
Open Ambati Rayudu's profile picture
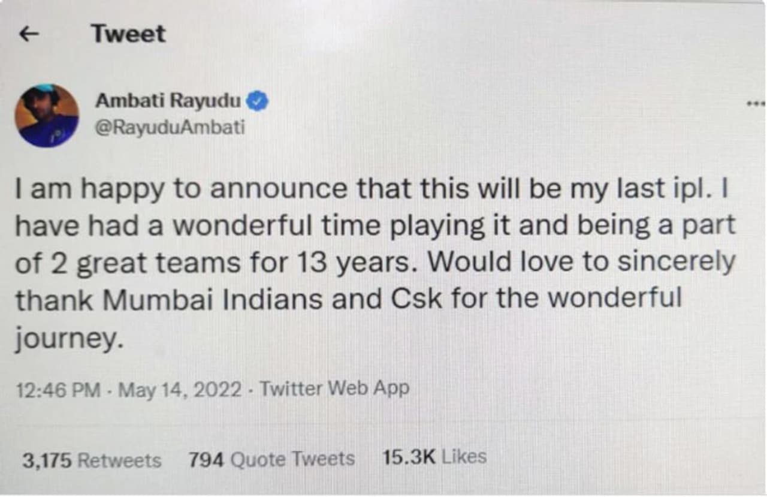coord(47,116)
